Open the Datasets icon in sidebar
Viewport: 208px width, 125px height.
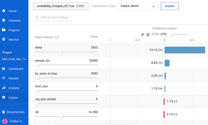click(4, 20)
